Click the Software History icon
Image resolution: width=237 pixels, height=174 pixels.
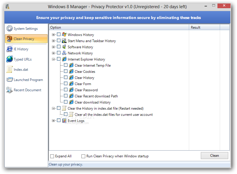pos(64,47)
